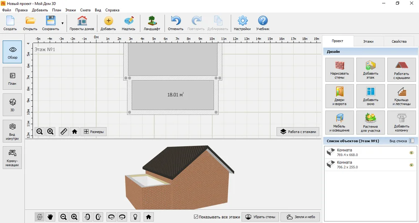Open the Смета menu

pyautogui.click(x=85, y=10)
